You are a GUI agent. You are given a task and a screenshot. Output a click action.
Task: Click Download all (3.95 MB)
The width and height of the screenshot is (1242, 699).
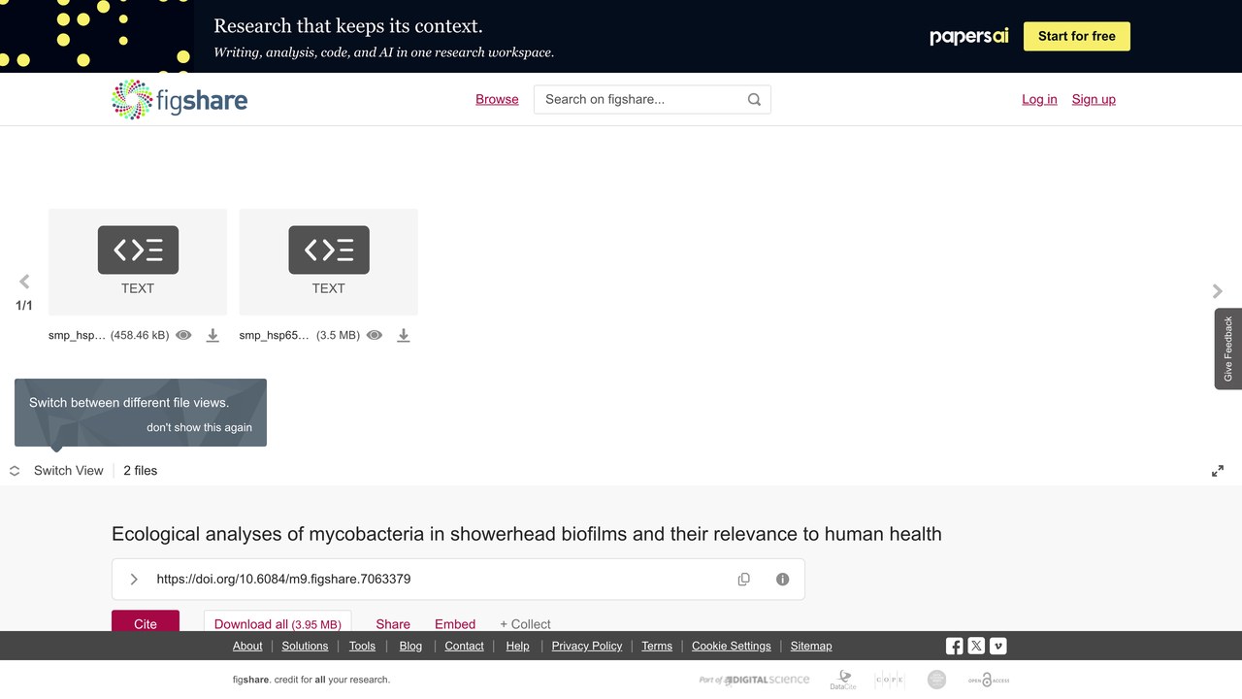point(278,621)
